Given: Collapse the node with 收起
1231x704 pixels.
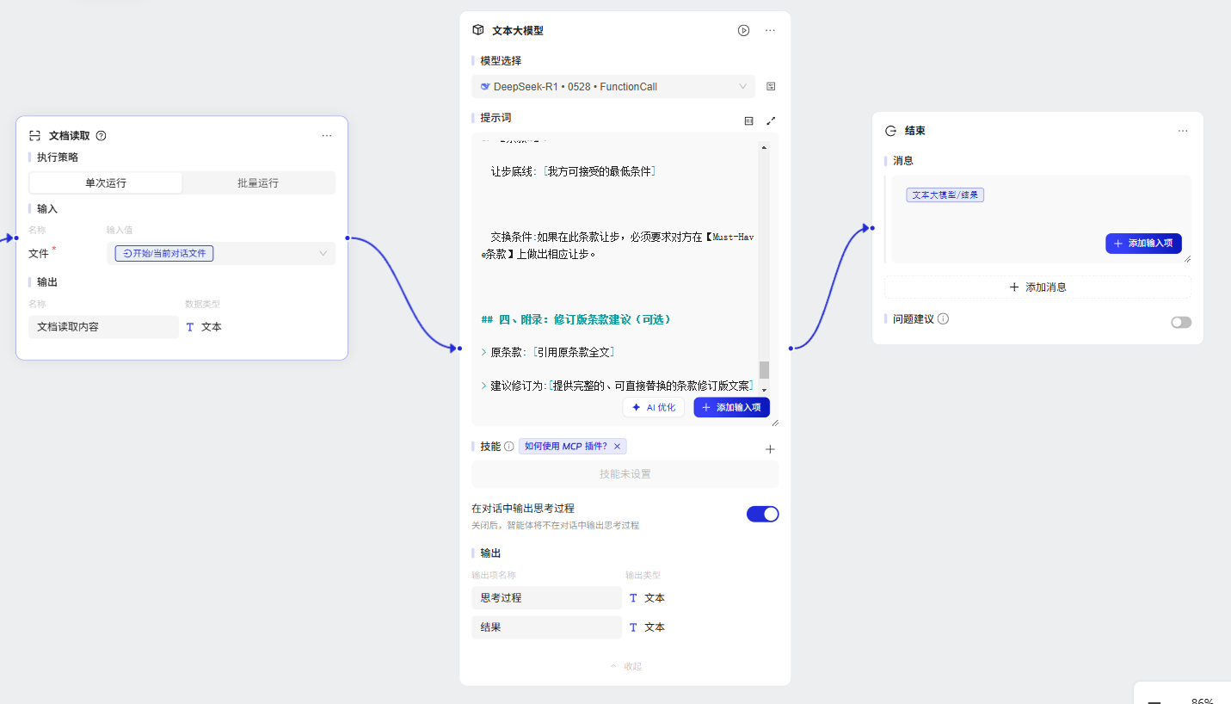Looking at the screenshot, I should [x=625, y=666].
